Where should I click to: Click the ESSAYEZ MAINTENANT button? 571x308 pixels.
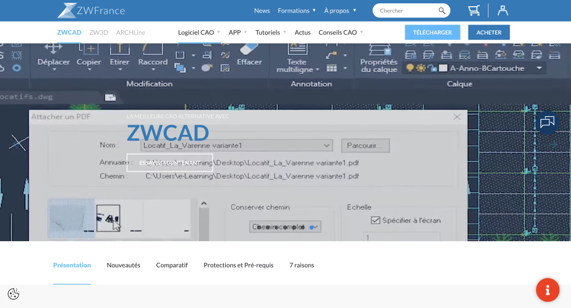point(170,163)
